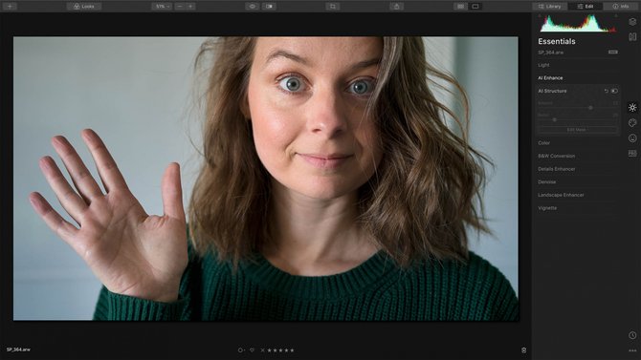
Task: Click the add photos plus button
Action: [10, 6]
